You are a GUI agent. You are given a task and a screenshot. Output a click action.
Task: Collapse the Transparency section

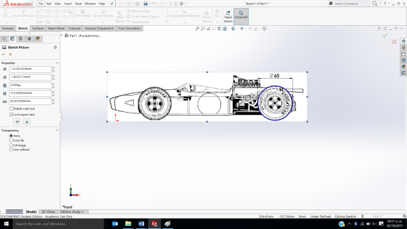point(57,130)
